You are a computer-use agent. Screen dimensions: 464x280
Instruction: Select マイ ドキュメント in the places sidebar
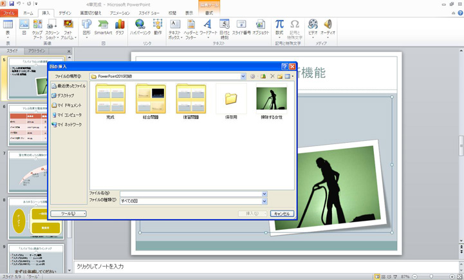click(x=69, y=105)
